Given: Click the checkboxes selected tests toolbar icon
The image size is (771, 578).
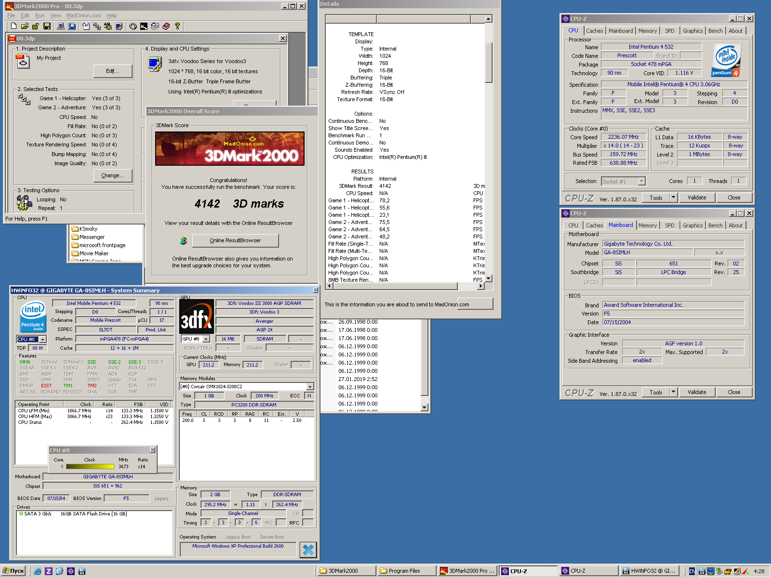Looking at the screenshot, I should click(97, 26).
